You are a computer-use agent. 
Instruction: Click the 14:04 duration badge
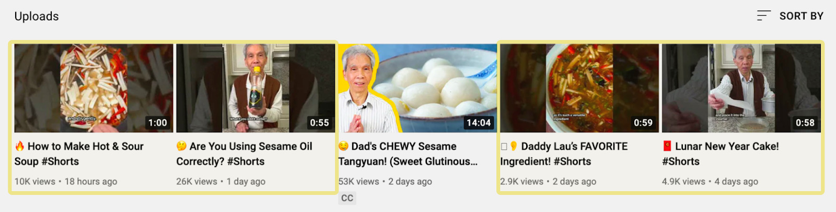(479, 123)
